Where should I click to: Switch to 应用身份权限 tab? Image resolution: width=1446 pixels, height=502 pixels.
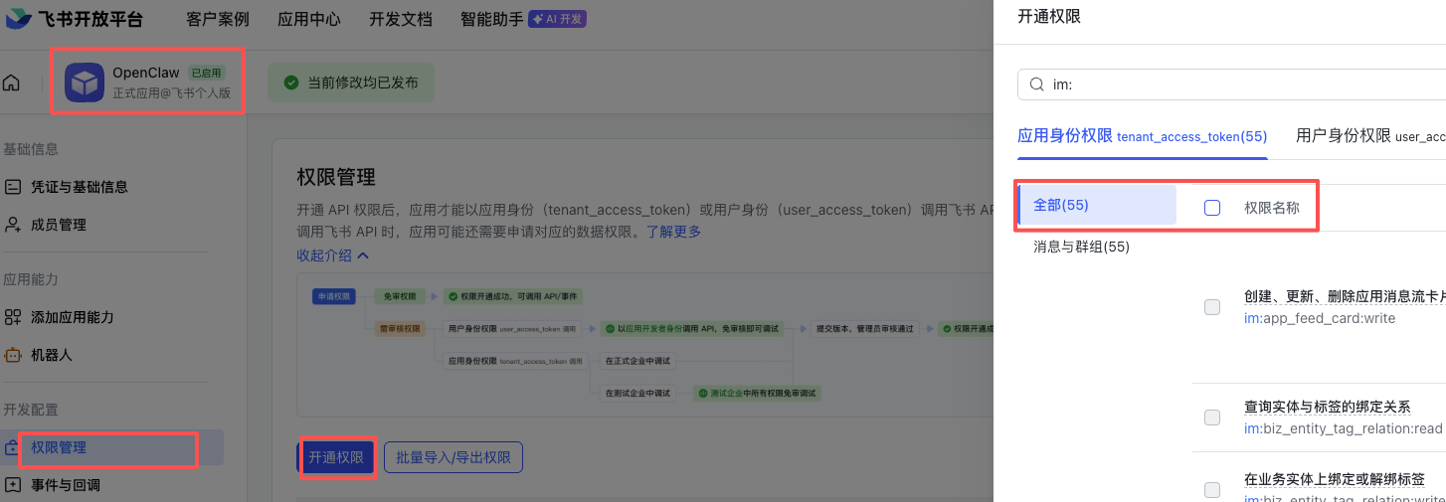(1142, 136)
